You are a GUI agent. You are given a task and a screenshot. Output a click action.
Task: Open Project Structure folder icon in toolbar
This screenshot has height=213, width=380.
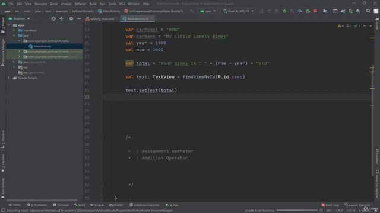[325, 11]
